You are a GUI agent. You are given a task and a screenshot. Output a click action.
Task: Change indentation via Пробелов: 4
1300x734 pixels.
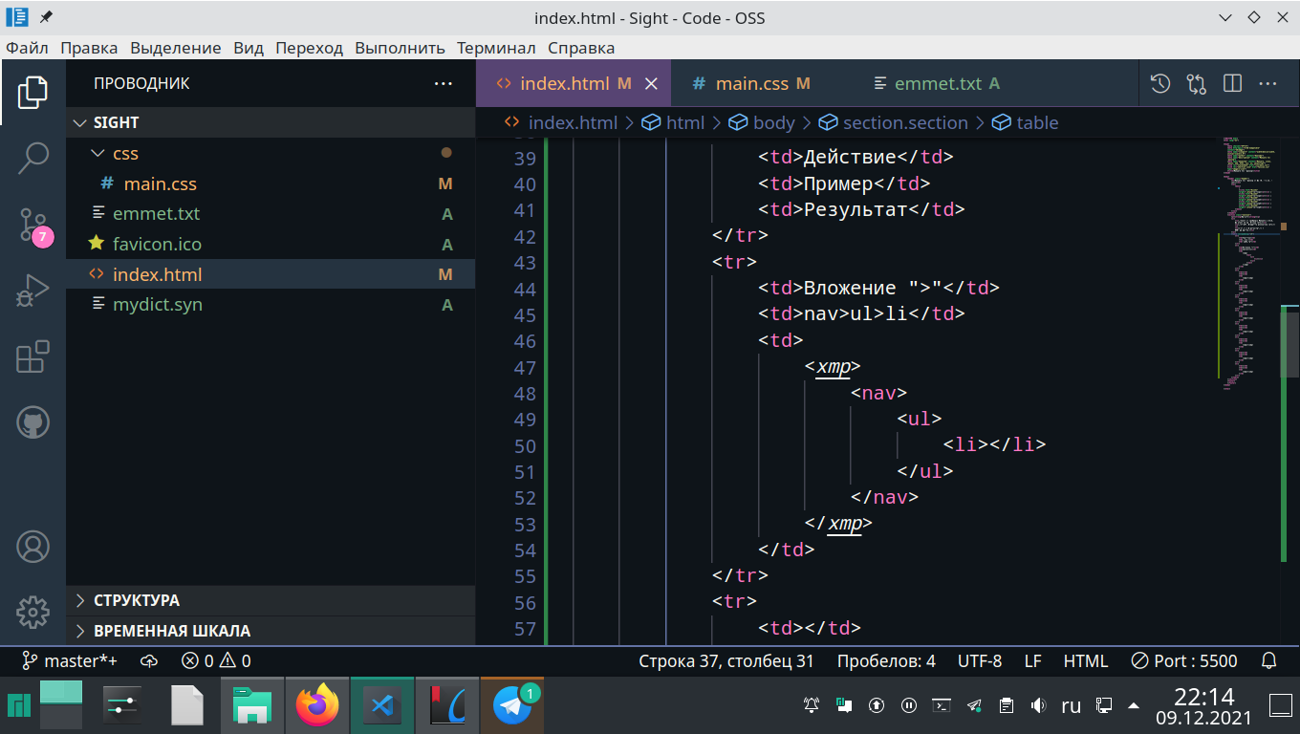pos(885,661)
